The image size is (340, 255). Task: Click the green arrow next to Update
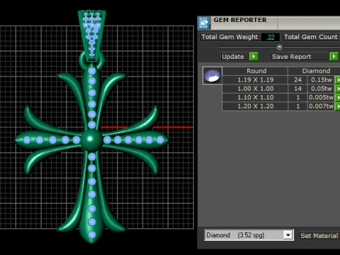pyautogui.click(x=254, y=57)
